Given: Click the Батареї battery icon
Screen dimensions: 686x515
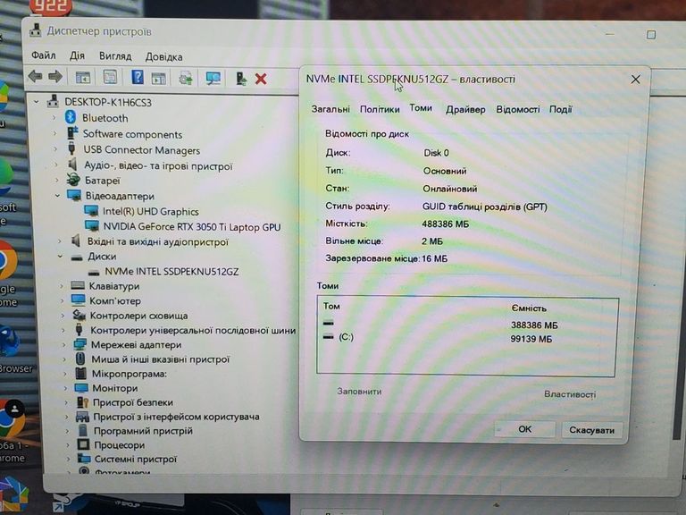Looking at the screenshot, I should point(73,180).
